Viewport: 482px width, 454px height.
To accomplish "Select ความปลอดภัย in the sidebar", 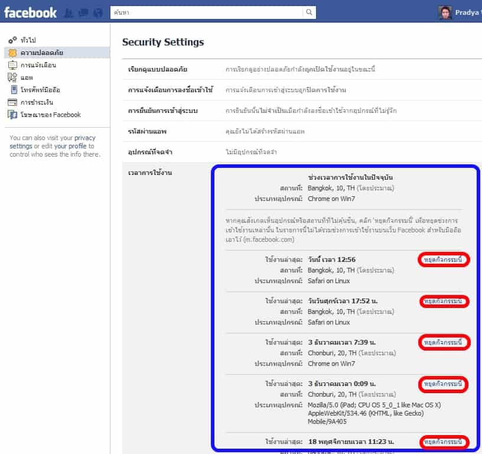I will click(41, 53).
